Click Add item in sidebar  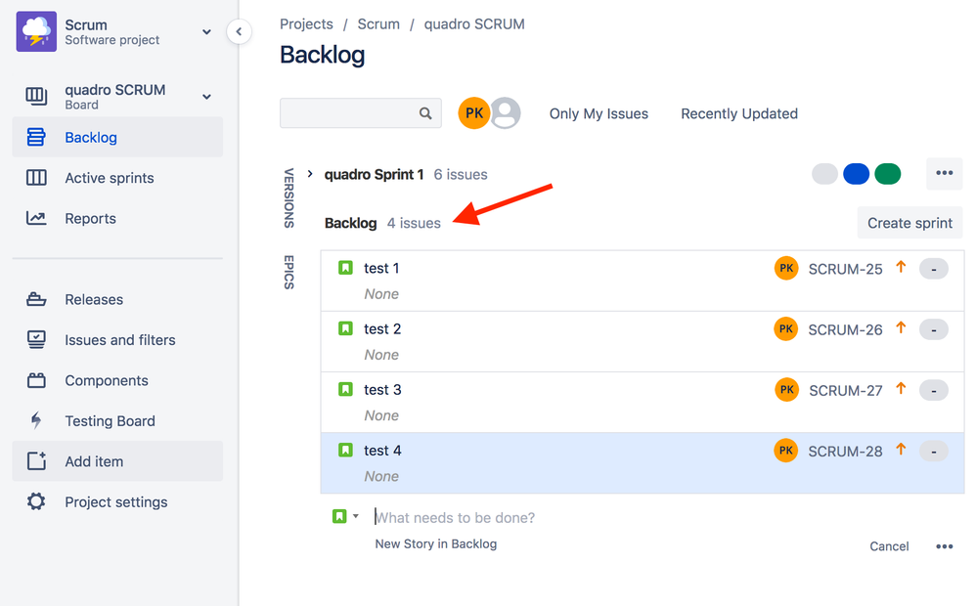click(117, 461)
